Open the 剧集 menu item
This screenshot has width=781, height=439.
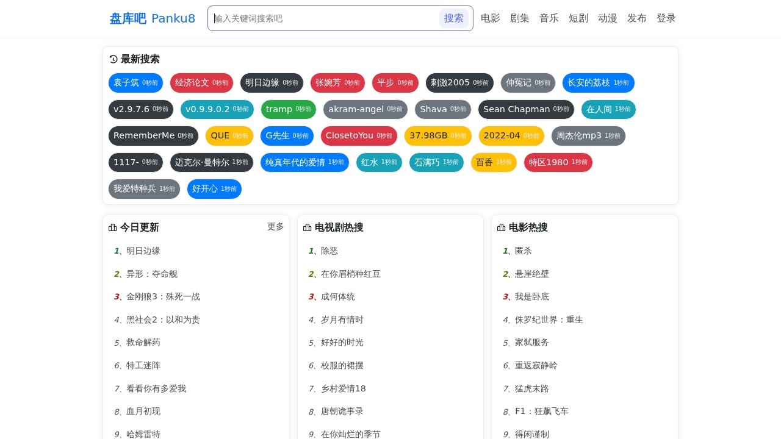click(519, 18)
